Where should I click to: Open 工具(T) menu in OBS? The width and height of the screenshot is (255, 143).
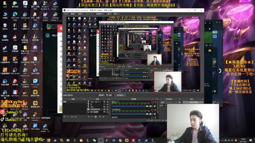pyautogui.click(x=109, y=14)
